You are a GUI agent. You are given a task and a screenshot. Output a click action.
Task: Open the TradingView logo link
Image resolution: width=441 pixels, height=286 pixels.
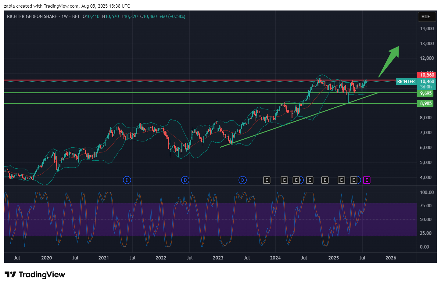tap(35, 275)
